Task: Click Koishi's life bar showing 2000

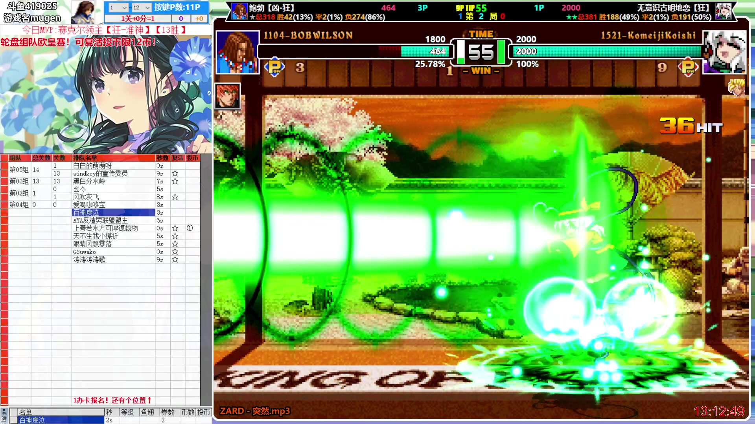Action: click(607, 51)
